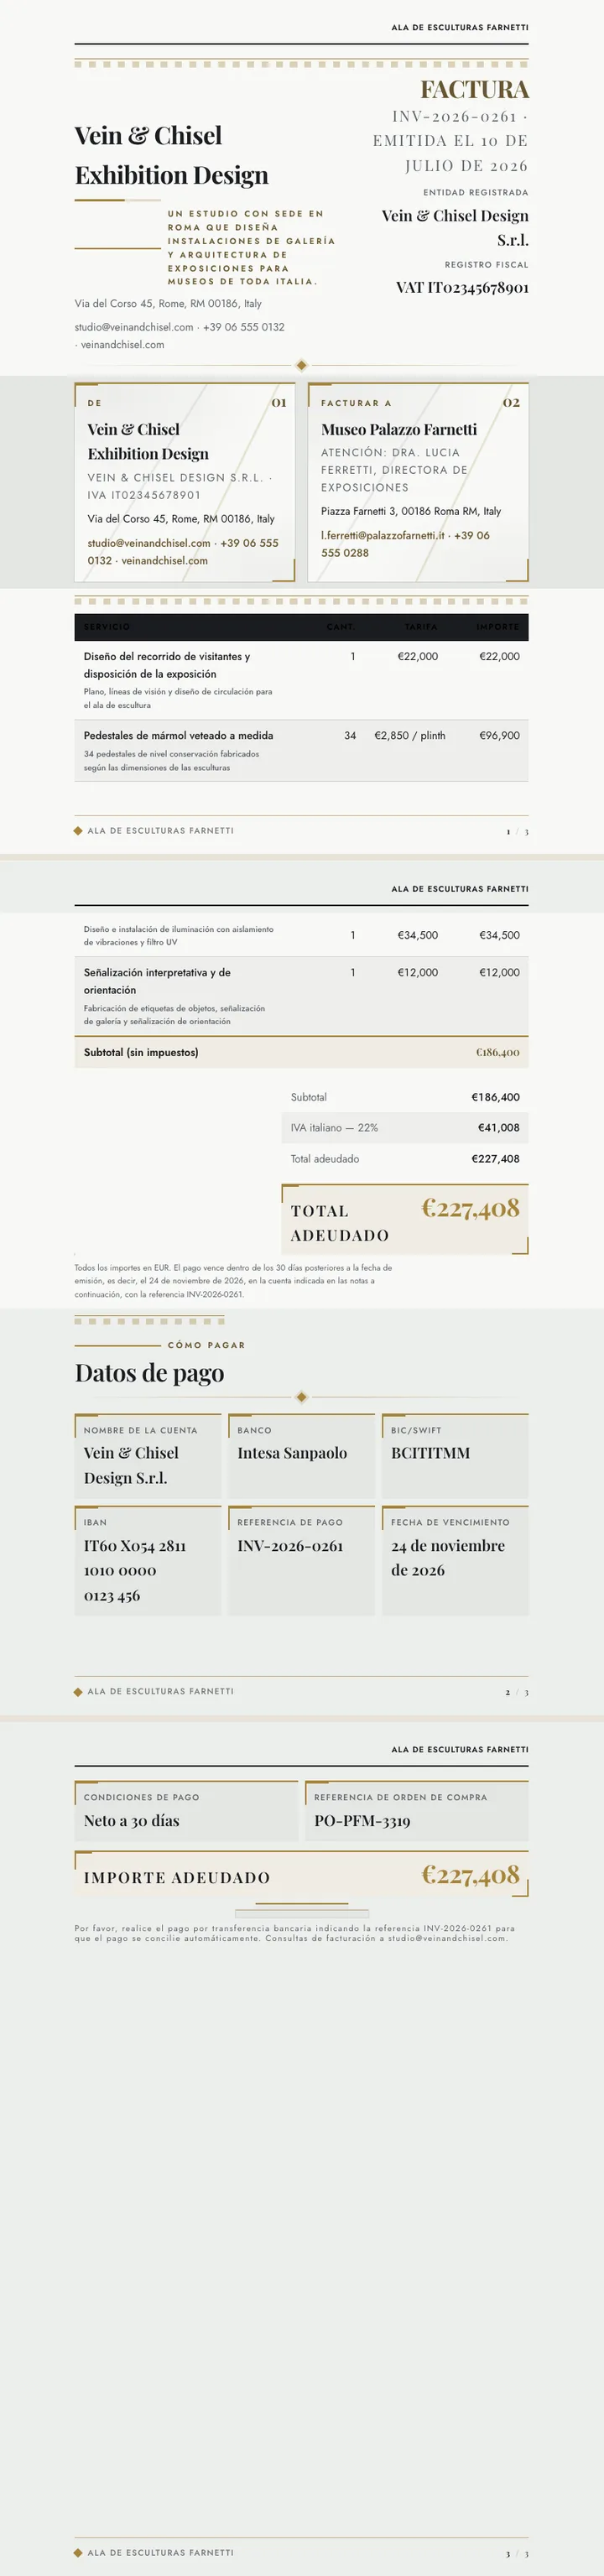Click the l.ferretti@palazzofarnetti.it email address

pos(383,535)
